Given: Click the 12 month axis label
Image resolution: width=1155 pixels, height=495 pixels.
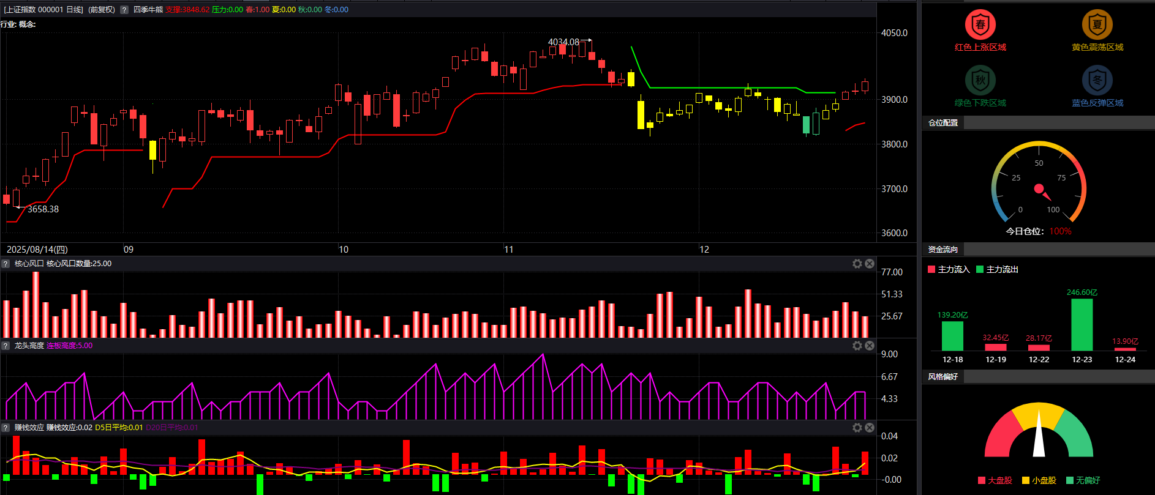Looking at the screenshot, I should pyautogui.click(x=704, y=250).
